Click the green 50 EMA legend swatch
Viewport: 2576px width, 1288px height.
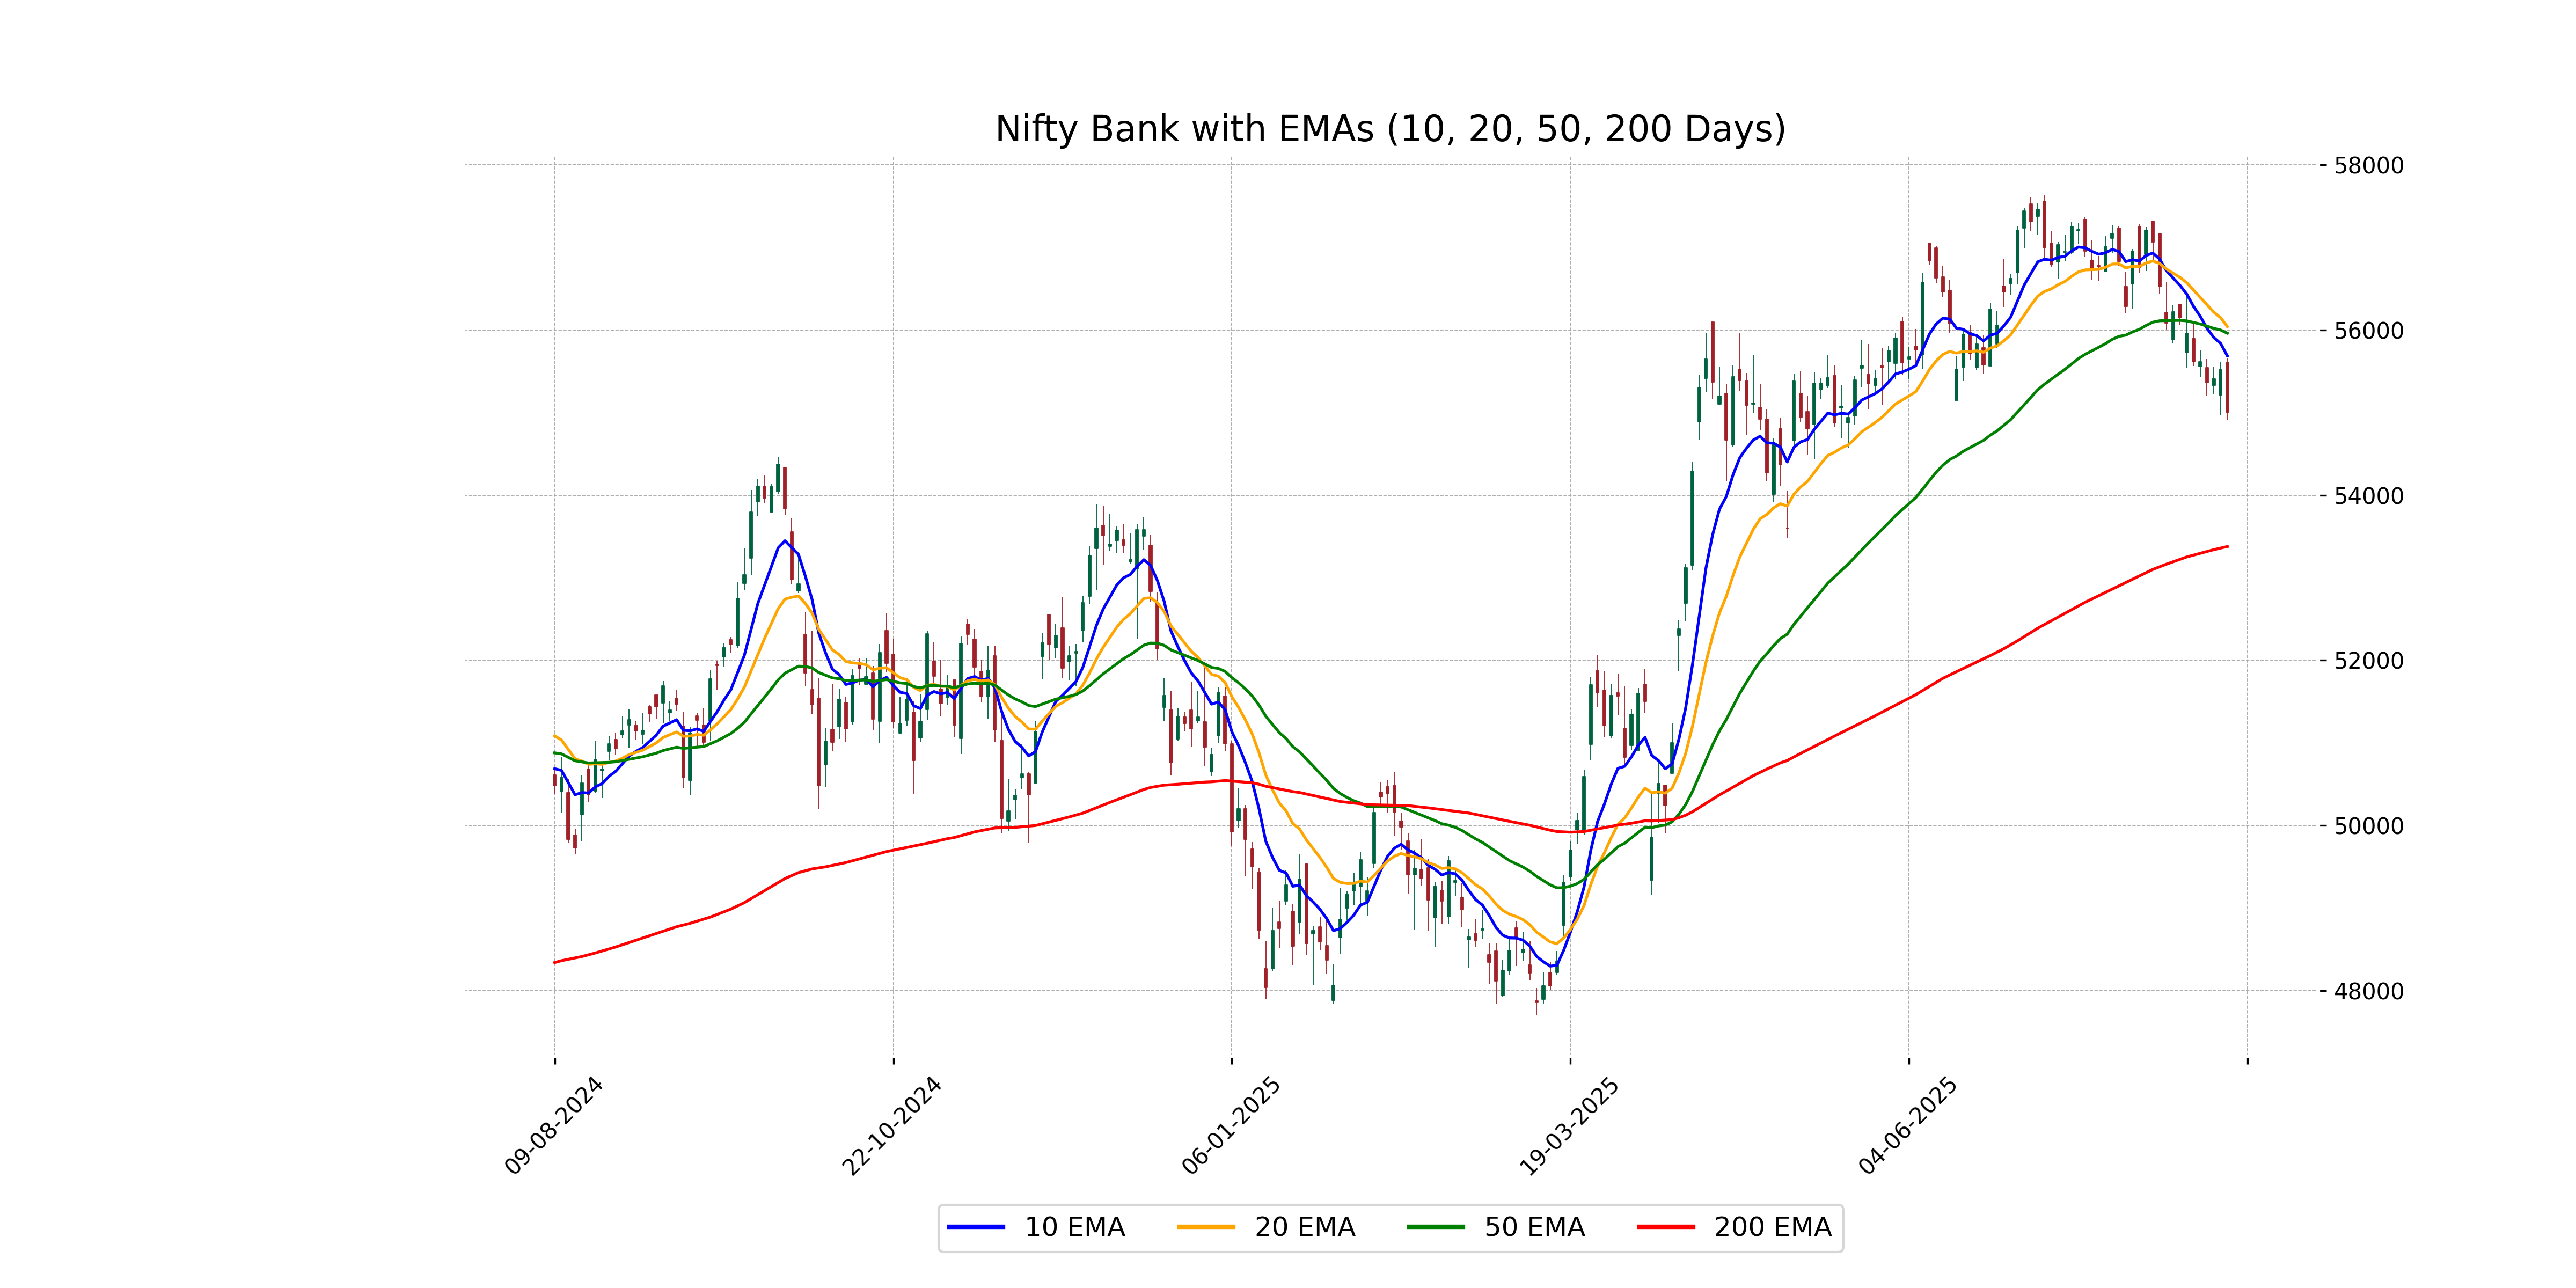(x=1436, y=1227)
